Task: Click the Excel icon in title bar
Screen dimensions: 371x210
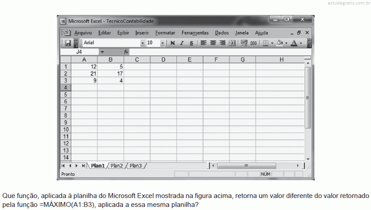Action: click(63, 21)
